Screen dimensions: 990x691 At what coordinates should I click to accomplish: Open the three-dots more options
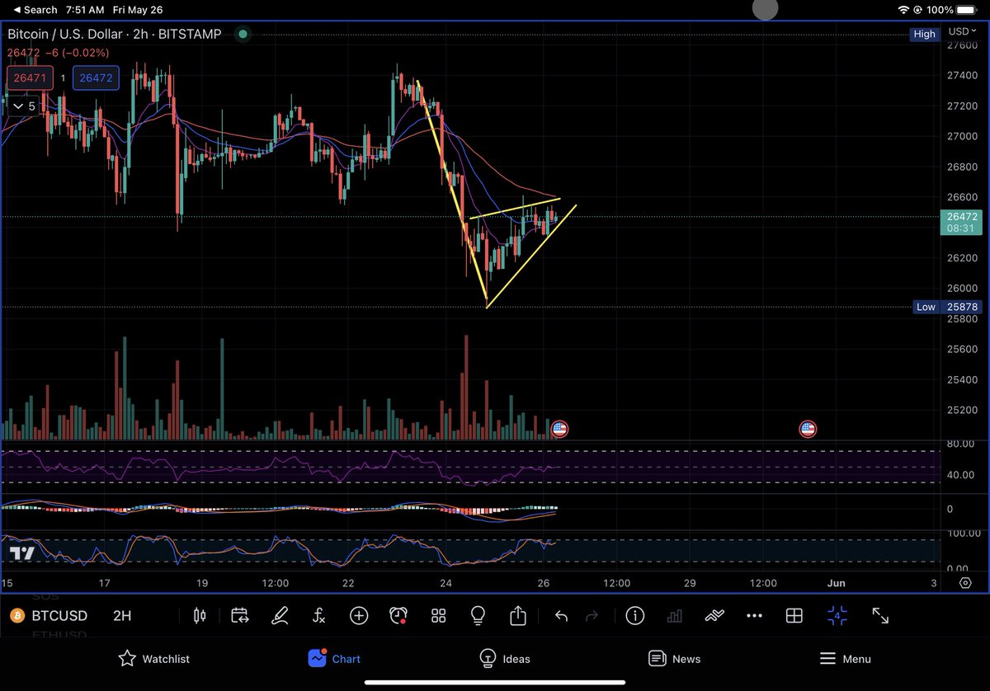pos(754,615)
